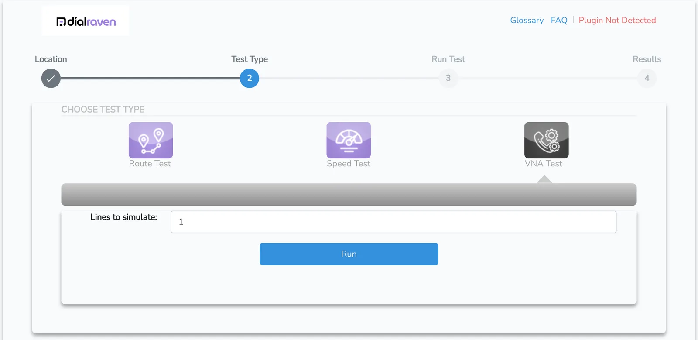Open the FAQ link

tap(559, 20)
